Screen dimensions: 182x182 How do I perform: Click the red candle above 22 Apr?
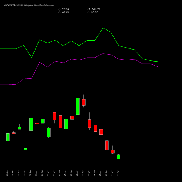[84, 102]
